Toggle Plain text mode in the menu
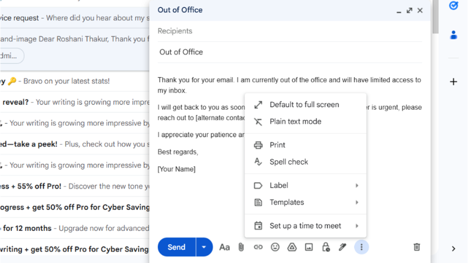The image size is (469, 263). (295, 121)
